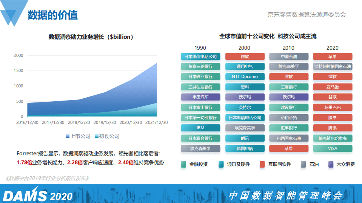Click 微软 in the 2010 column
The image size is (362, 203).
tap(289, 76)
